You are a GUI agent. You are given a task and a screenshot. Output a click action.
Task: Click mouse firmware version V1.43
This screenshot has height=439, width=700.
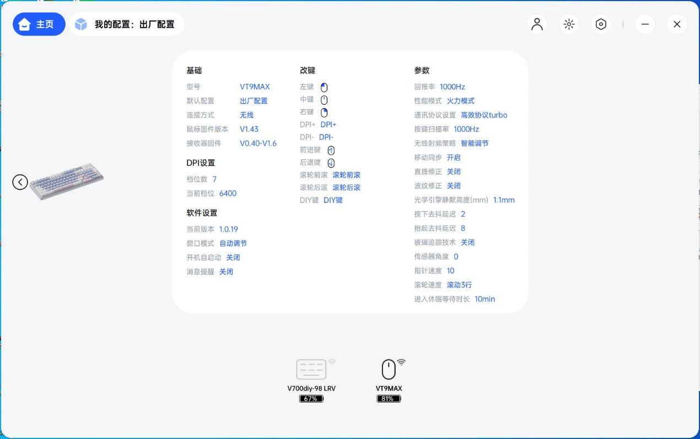point(249,129)
